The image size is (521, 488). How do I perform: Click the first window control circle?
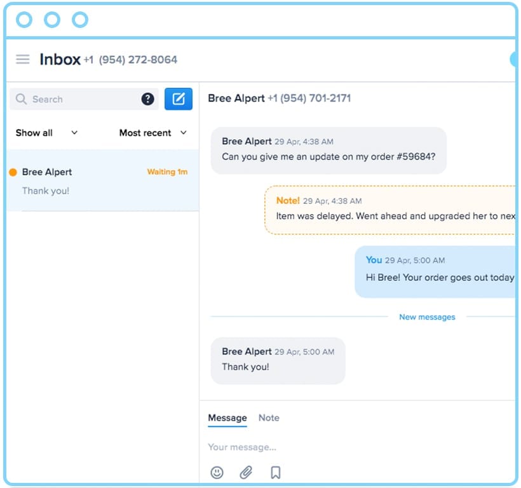(x=24, y=20)
